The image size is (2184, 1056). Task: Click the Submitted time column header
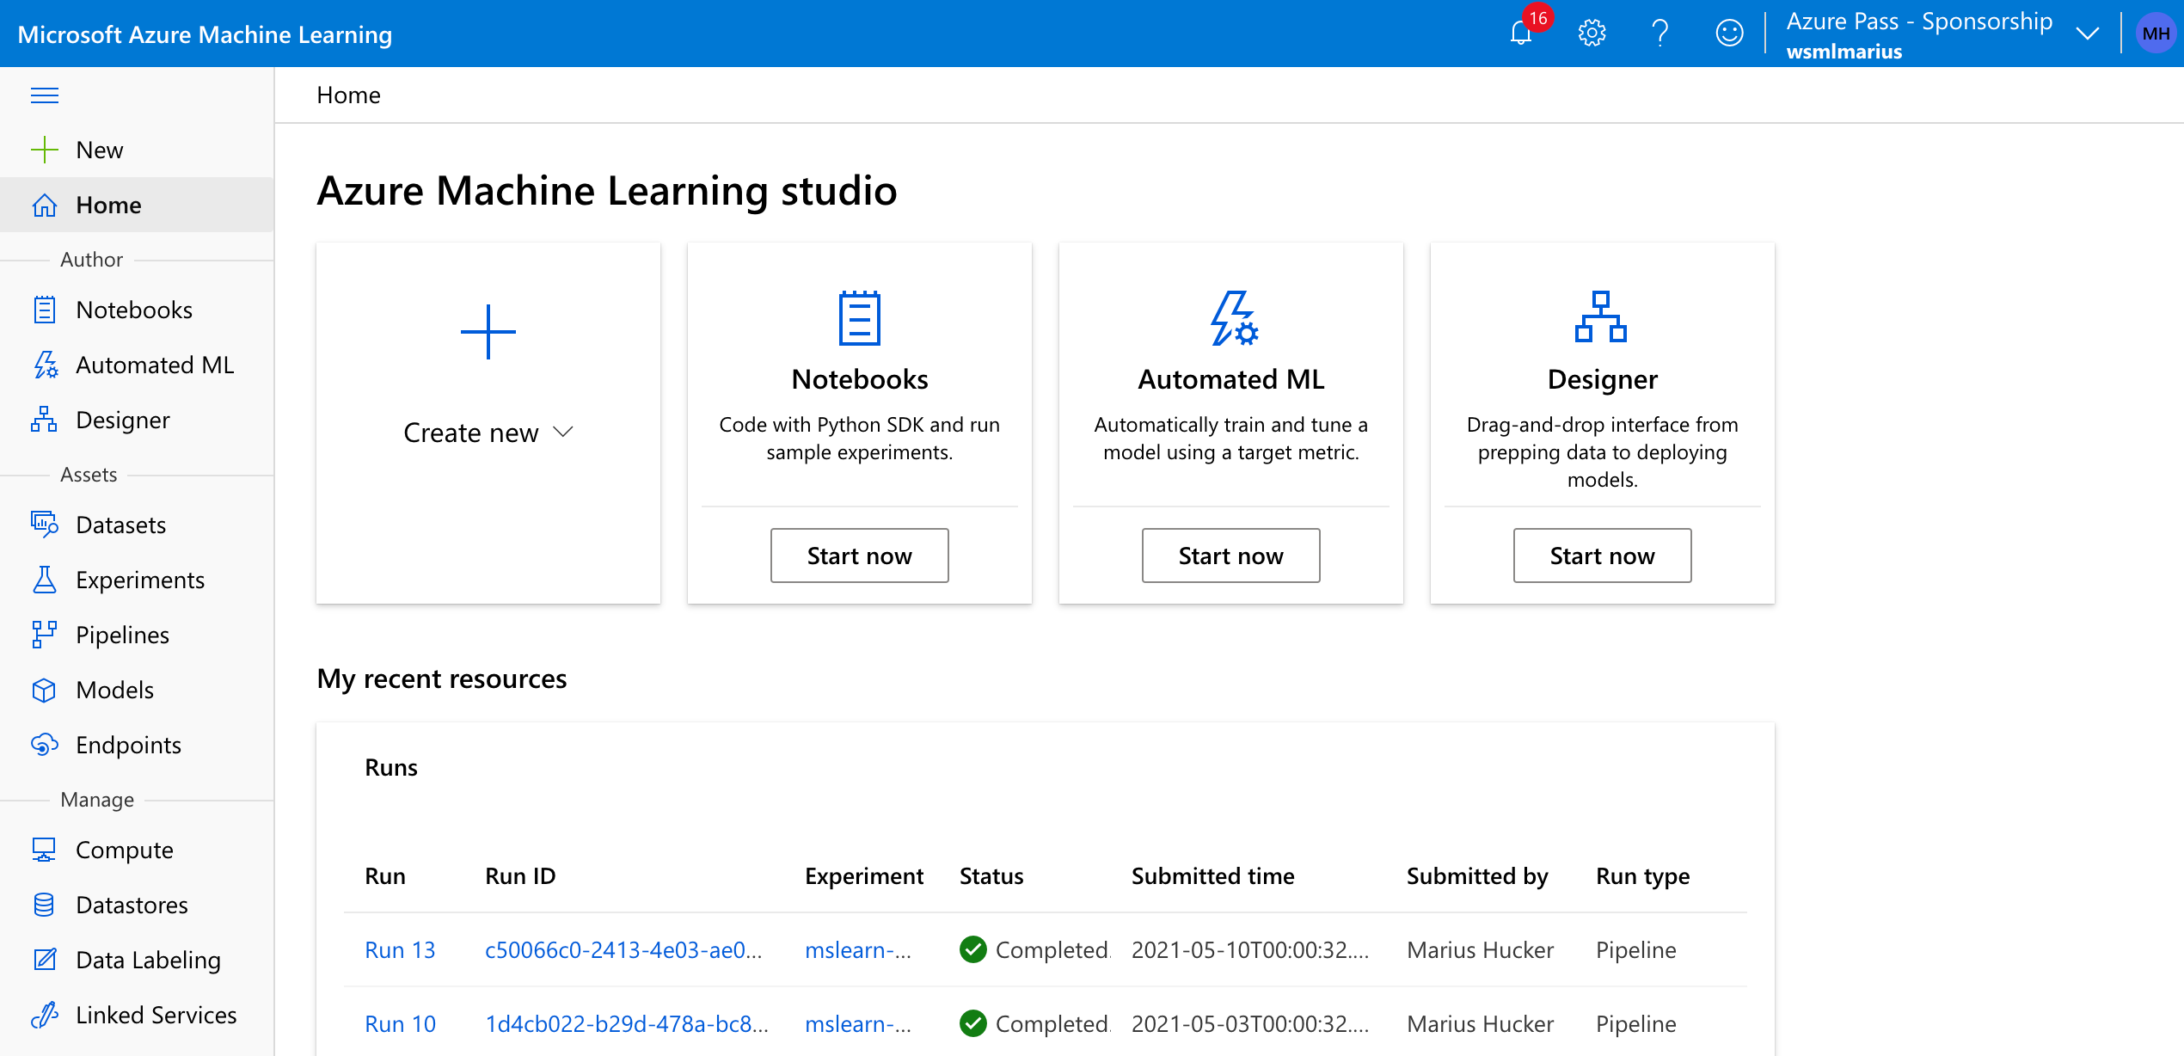tap(1212, 875)
